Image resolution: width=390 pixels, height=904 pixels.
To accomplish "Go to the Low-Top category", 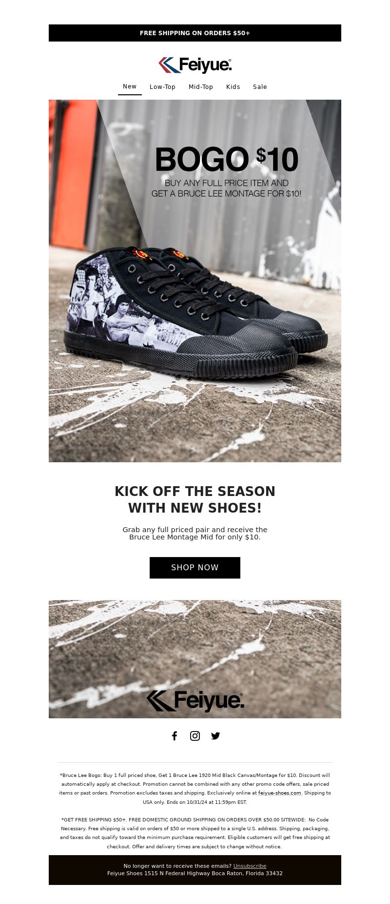I will pyautogui.click(x=162, y=87).
